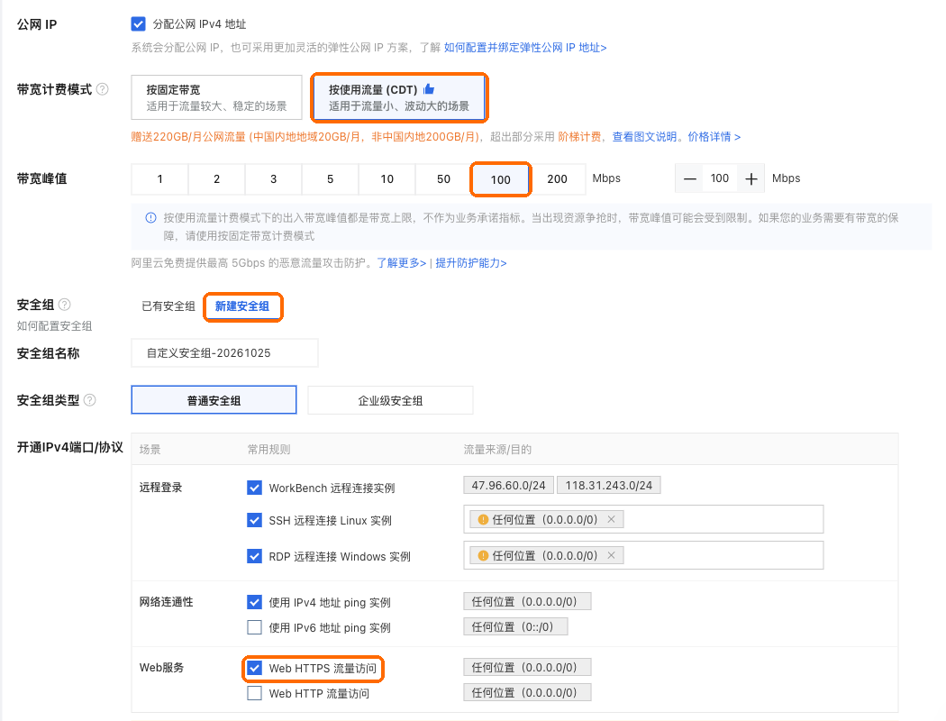Image resolution: width=946 pixels, height=721 pixels.
Task: Uncheck 使用 IPv4 地址 ping 实例 checkbox
Action: [255, 602]
